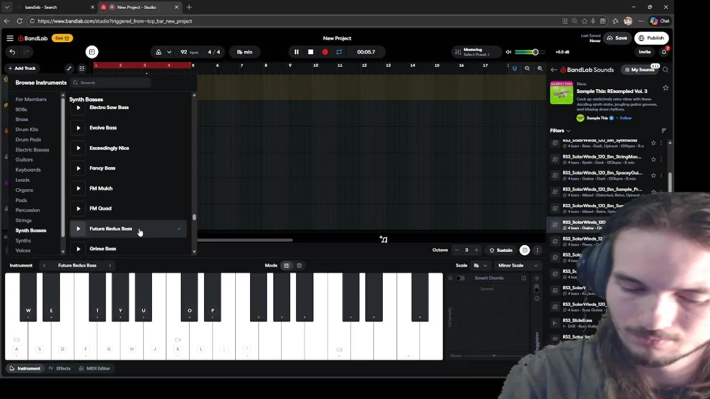Decrease octave with minus

pyautogui.click(x=457, y=250)
